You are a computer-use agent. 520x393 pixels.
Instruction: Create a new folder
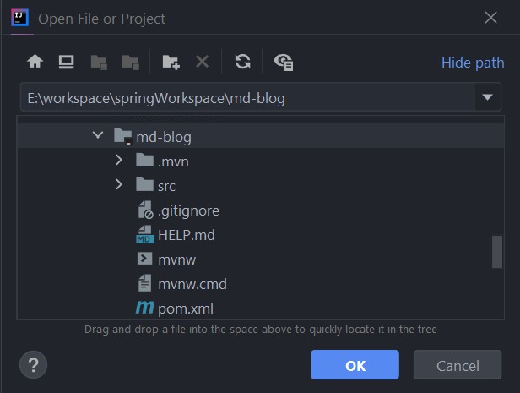point(171,62)
